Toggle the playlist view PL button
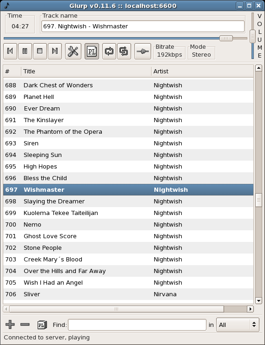 click(x=92, y=51)
